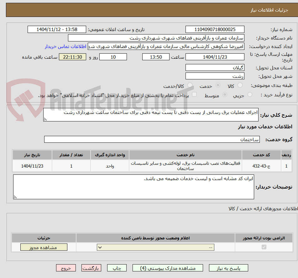
Task: Click the resize handle of توضیحات خریدار box
Action: [15, 197]
